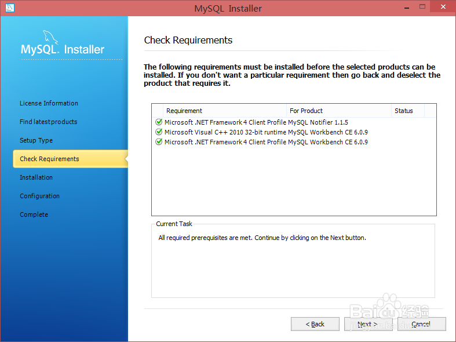The image size is (456, 342).
Task: Click the green check for the last Workbench .NET row
Action: pyautogui.click(x=159, y=142)
